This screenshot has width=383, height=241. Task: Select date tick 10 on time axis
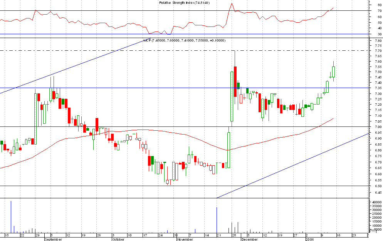129,235
